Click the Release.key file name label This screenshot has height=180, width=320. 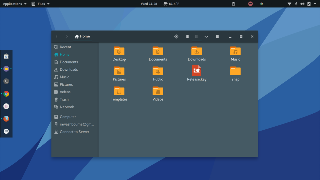point(197,79)
